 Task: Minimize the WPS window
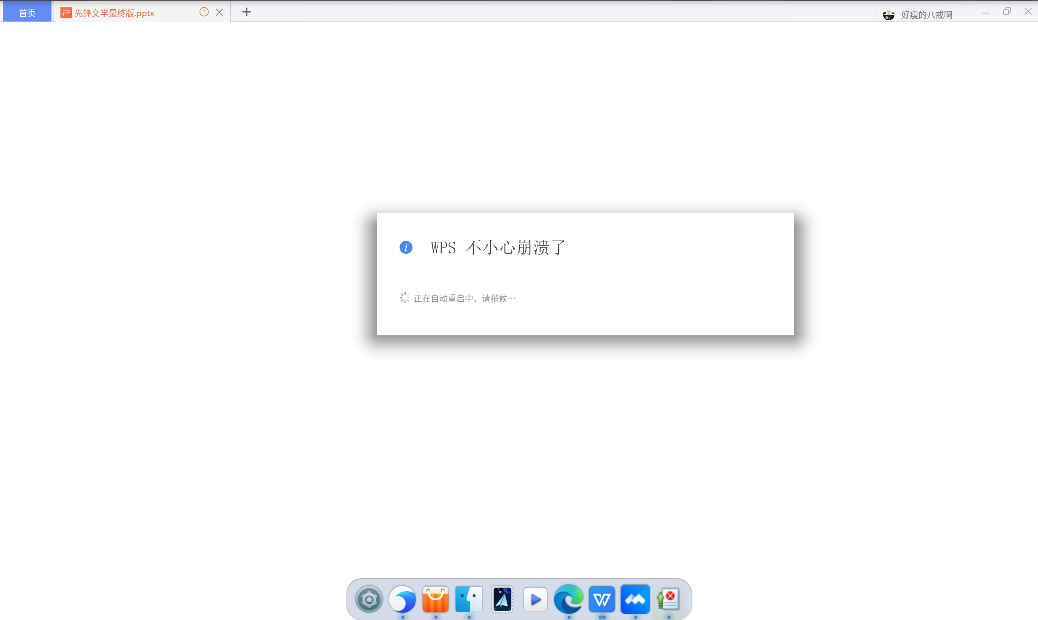pos(985,12)
